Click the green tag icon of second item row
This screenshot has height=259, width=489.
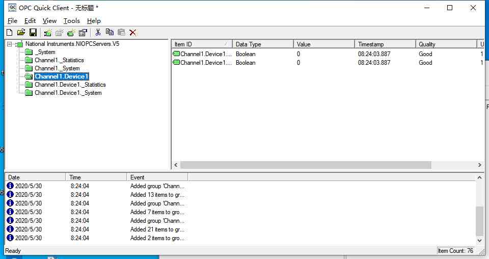pos(176,62)
